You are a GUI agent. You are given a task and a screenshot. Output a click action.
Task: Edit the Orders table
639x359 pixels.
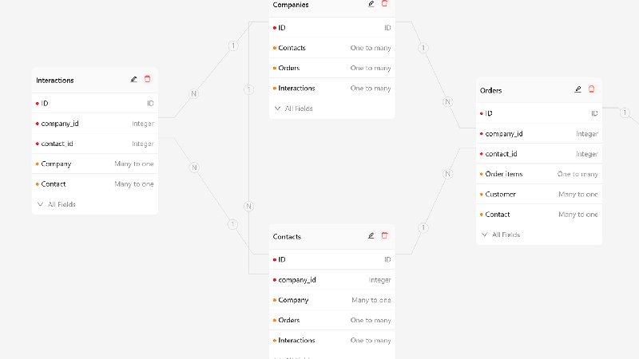pyautogui.click(x=577, y=89)
